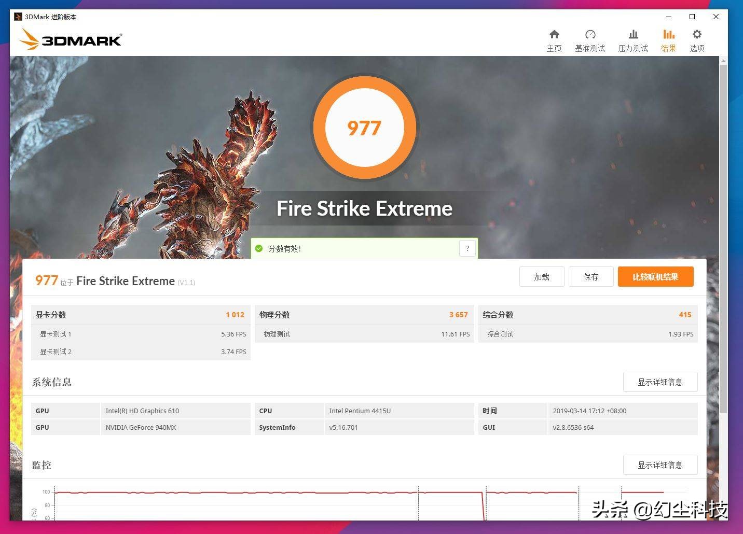Click the 监控 section heading
Screen dimensions: 743x534
[x=42, y=465]
